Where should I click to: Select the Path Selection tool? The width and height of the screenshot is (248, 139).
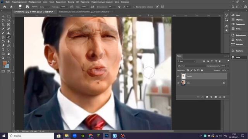(x=9, y=50)
